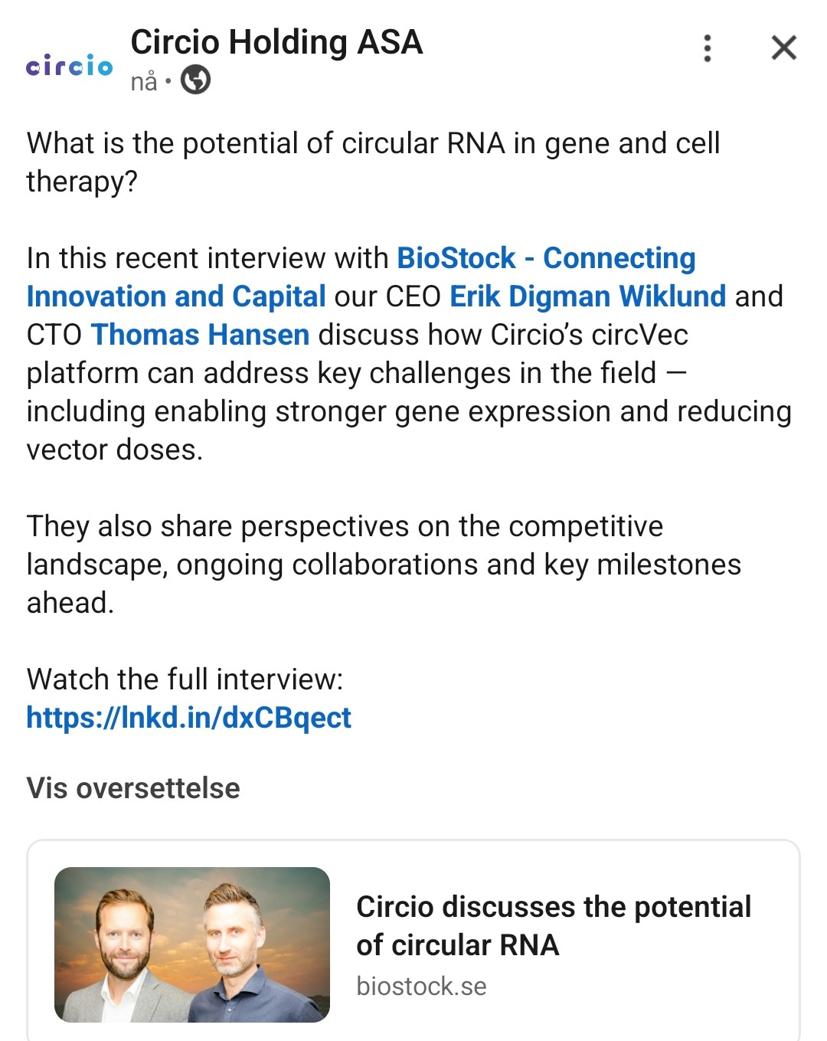Viewport: 827px width, 1041px height.
Task: Click the "nå" post timestamp
Action: [144, 81]
